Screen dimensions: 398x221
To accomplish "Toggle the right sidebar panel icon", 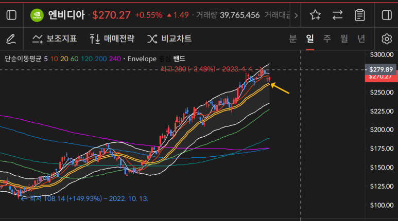I will point(387,15).
